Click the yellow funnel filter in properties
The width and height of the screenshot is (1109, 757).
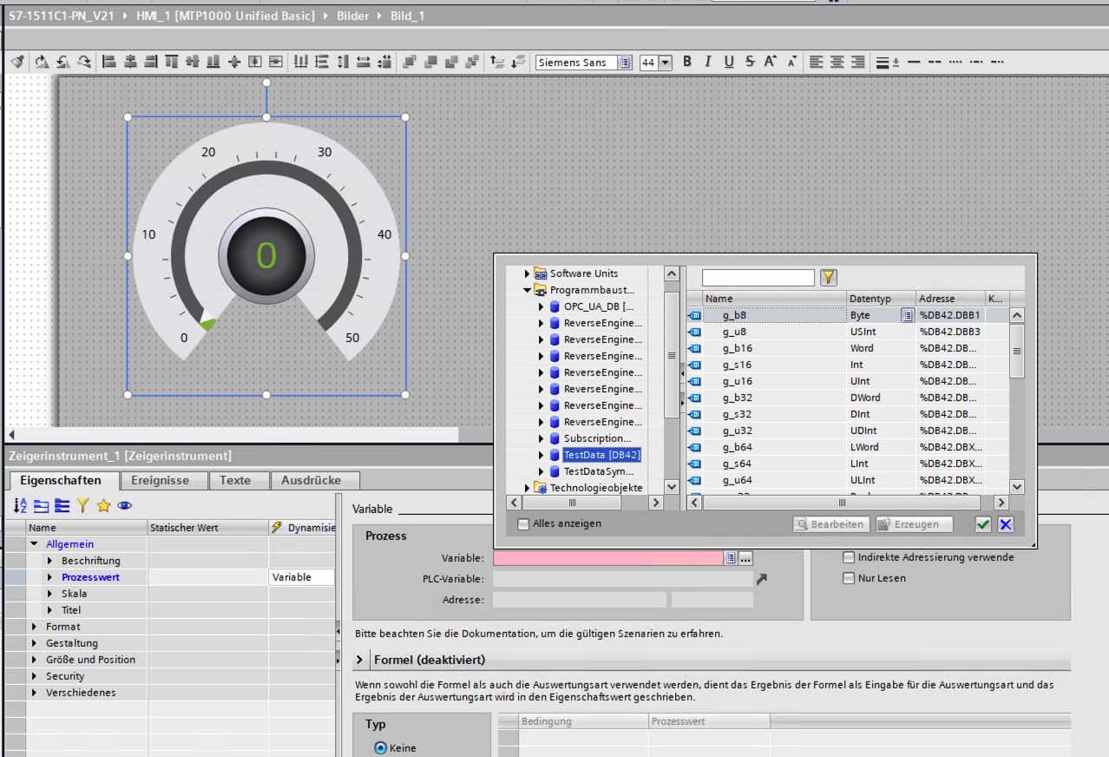tap(82, 505)
